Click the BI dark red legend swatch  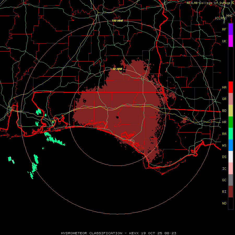231,192
